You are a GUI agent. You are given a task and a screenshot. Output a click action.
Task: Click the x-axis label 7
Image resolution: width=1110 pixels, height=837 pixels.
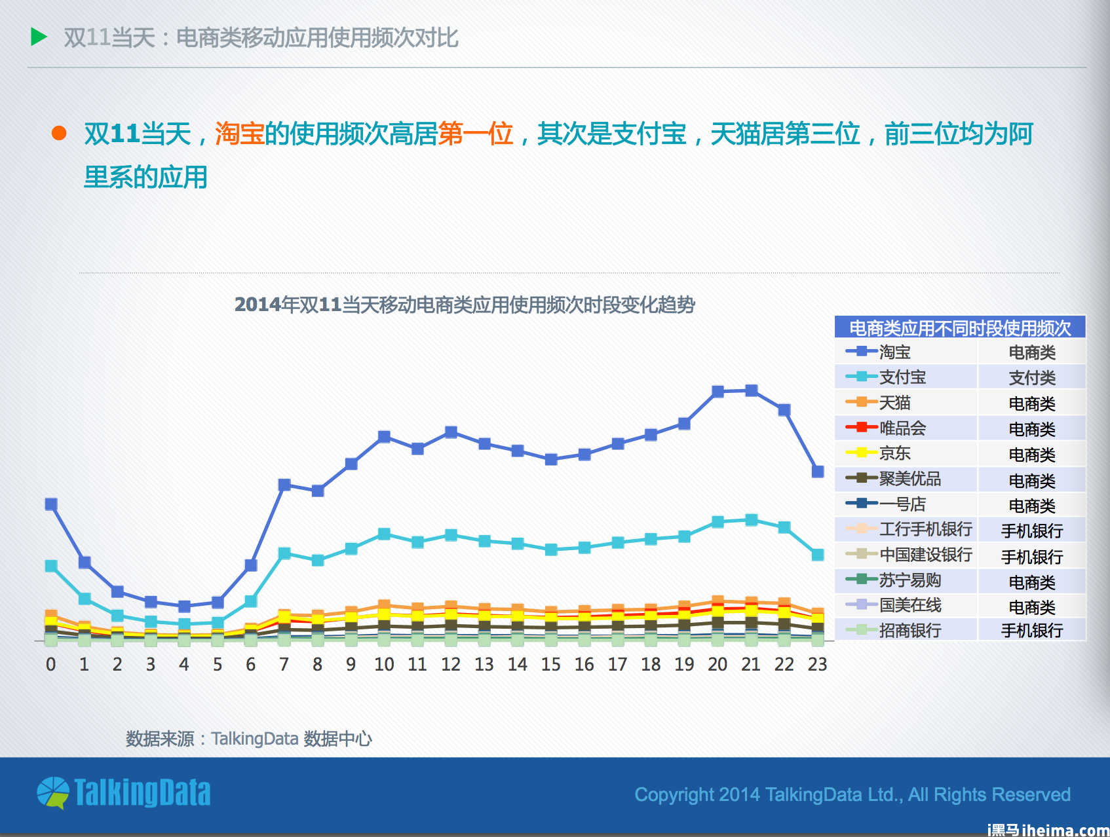tap(284, 665)
